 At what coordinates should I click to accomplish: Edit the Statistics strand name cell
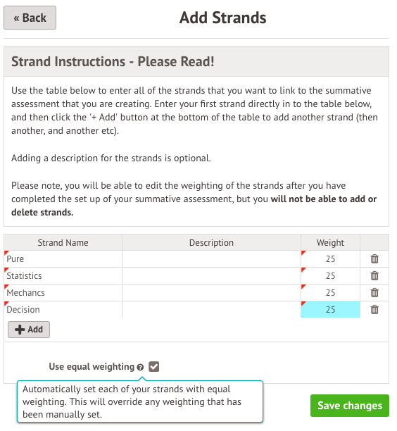(x=63, y=275)
